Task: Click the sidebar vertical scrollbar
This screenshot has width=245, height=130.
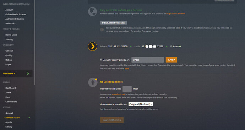Action: click(34, 43)
